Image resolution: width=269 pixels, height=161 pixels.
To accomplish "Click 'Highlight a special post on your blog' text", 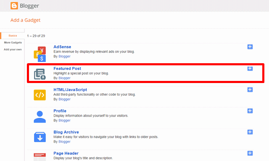I will [81, 73].
